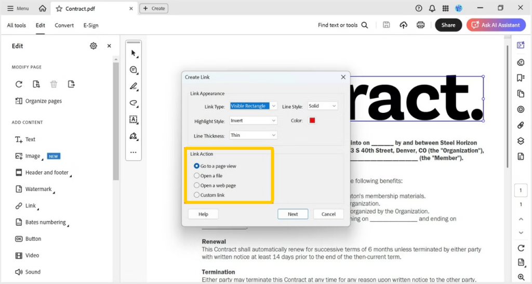Open the Link options
This screenshot has height=284, width=532.
(x=26, y=205)
